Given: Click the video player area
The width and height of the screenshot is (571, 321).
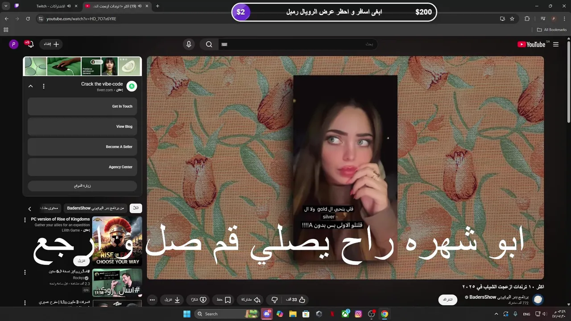Looking at the screenshot, I should click(345, 168).
